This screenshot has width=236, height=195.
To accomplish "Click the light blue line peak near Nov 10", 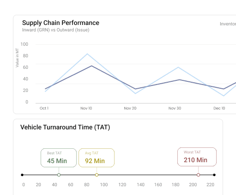I will pos(87,54).
